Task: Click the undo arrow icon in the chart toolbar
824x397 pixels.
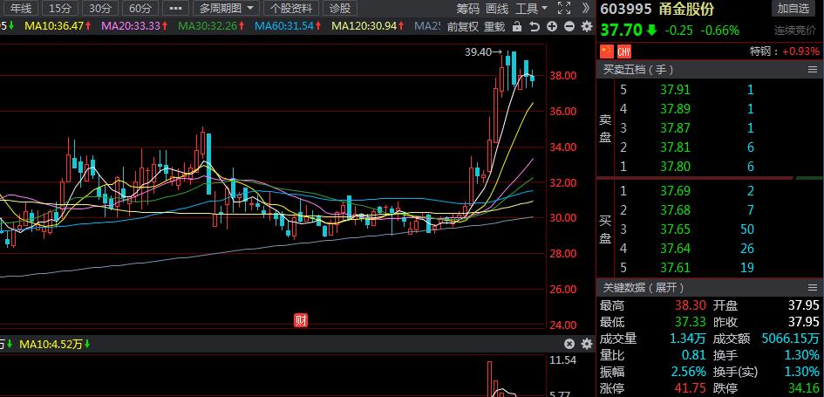Action: (534, 27)
